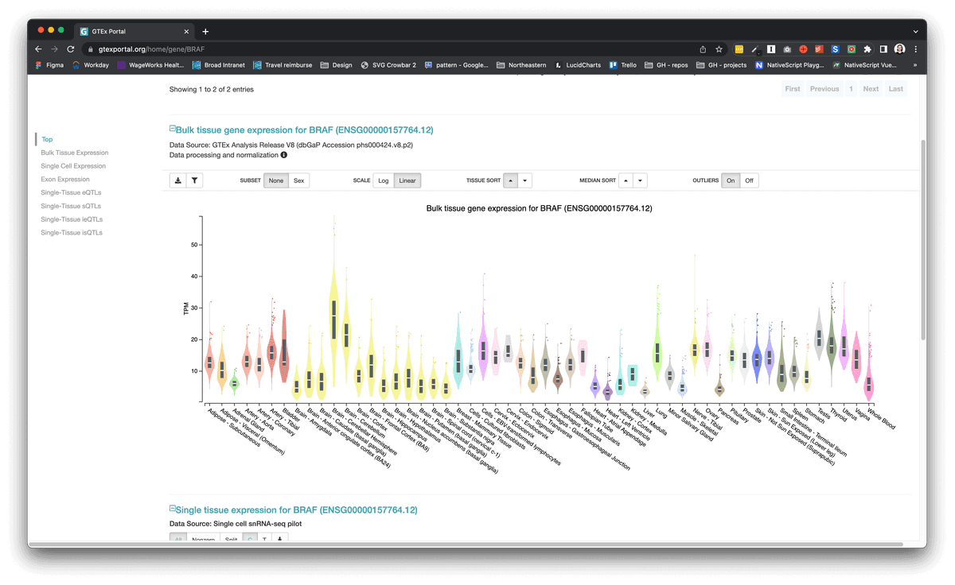Jump to Exon Expression sidebar item
Screen dimensions: 955x585
click(x=65, y=180)
